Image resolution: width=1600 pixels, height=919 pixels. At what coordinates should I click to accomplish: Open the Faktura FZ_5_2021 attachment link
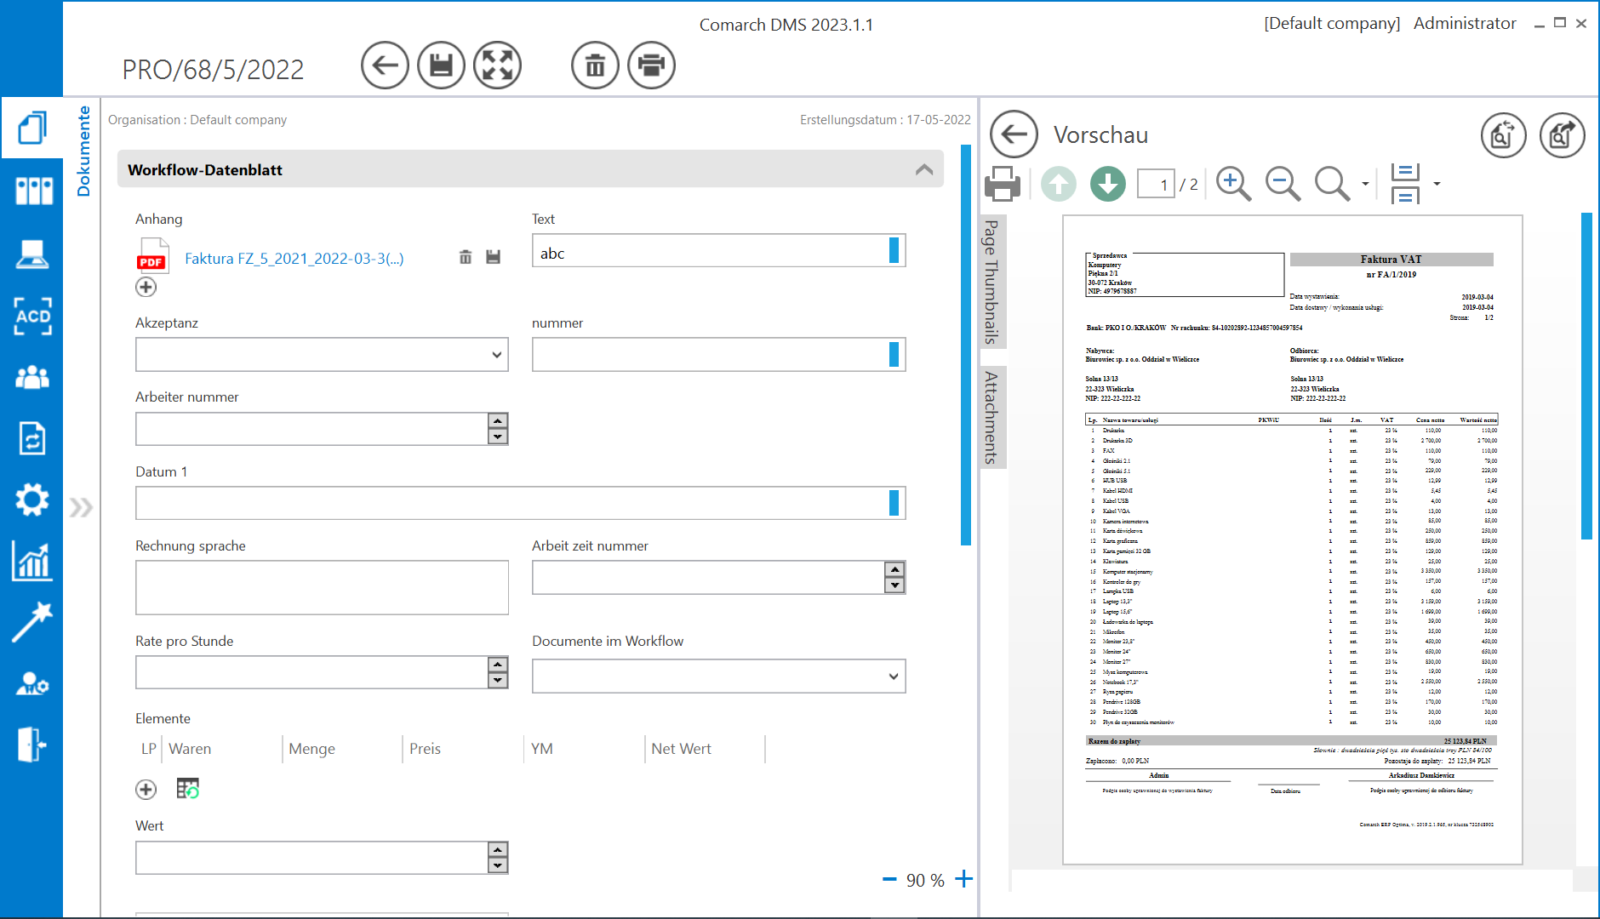coord(293,258)
